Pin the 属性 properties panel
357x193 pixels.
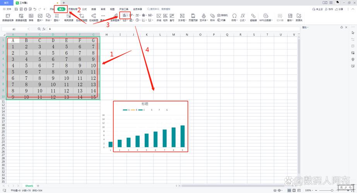[342, 27]
